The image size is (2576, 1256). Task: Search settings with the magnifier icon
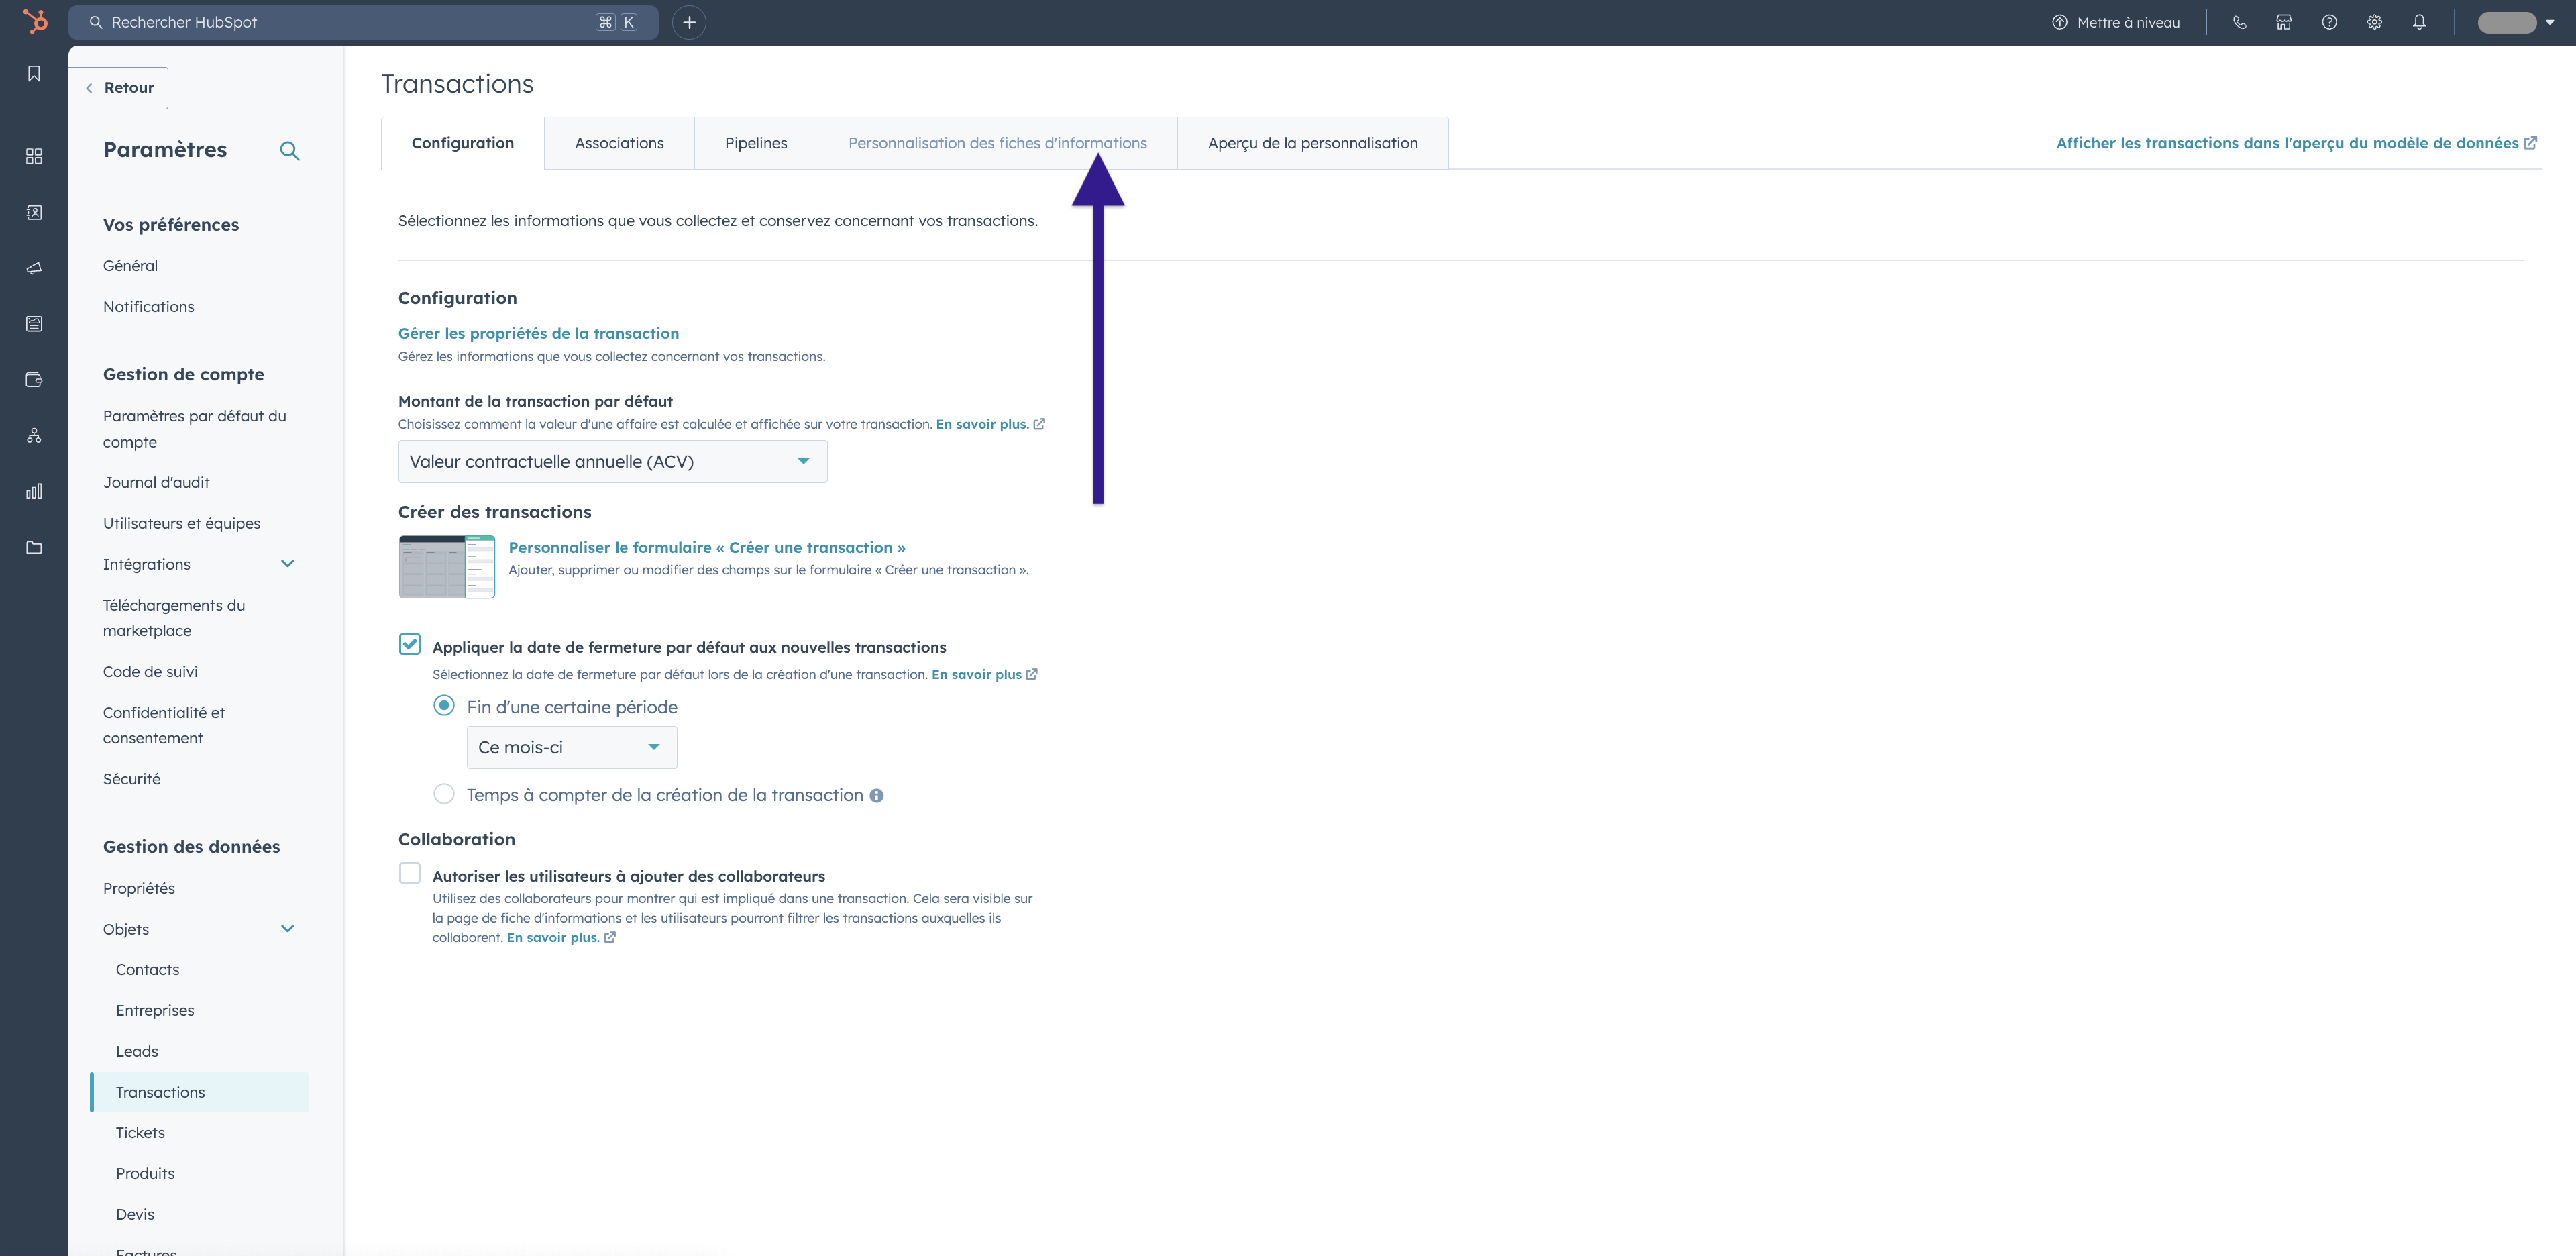[289, 151]
